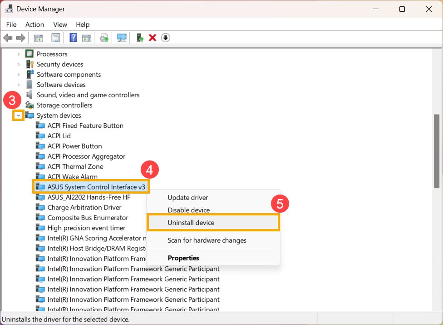443x325 pixels.
Task: Click the Sound controllers speaker icon
Action: point(29,95)
